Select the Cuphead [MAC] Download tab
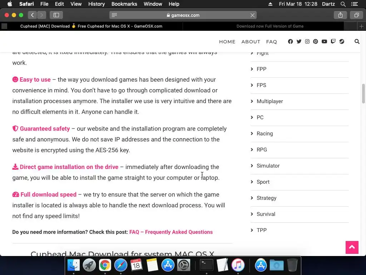This screenshot has width=366, height=275. pos(91,26)
